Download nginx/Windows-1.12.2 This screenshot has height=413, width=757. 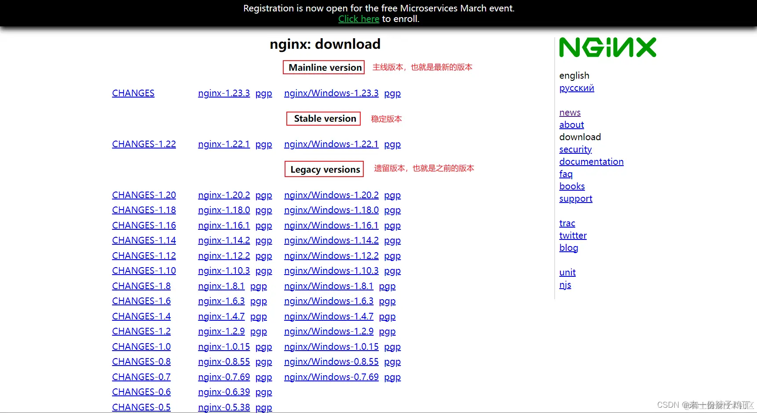331,256
